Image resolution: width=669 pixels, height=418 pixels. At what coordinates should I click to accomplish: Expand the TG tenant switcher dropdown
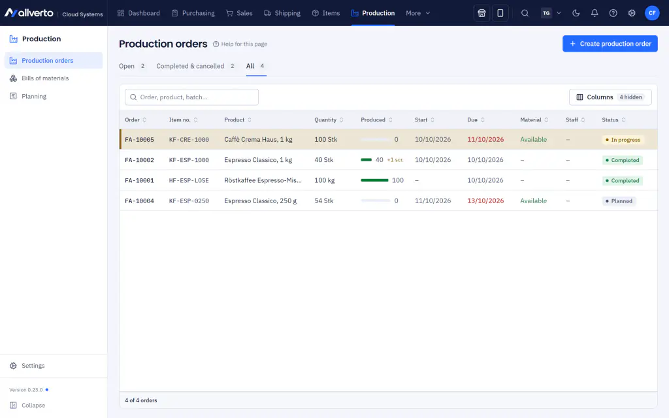pos(551,13)
